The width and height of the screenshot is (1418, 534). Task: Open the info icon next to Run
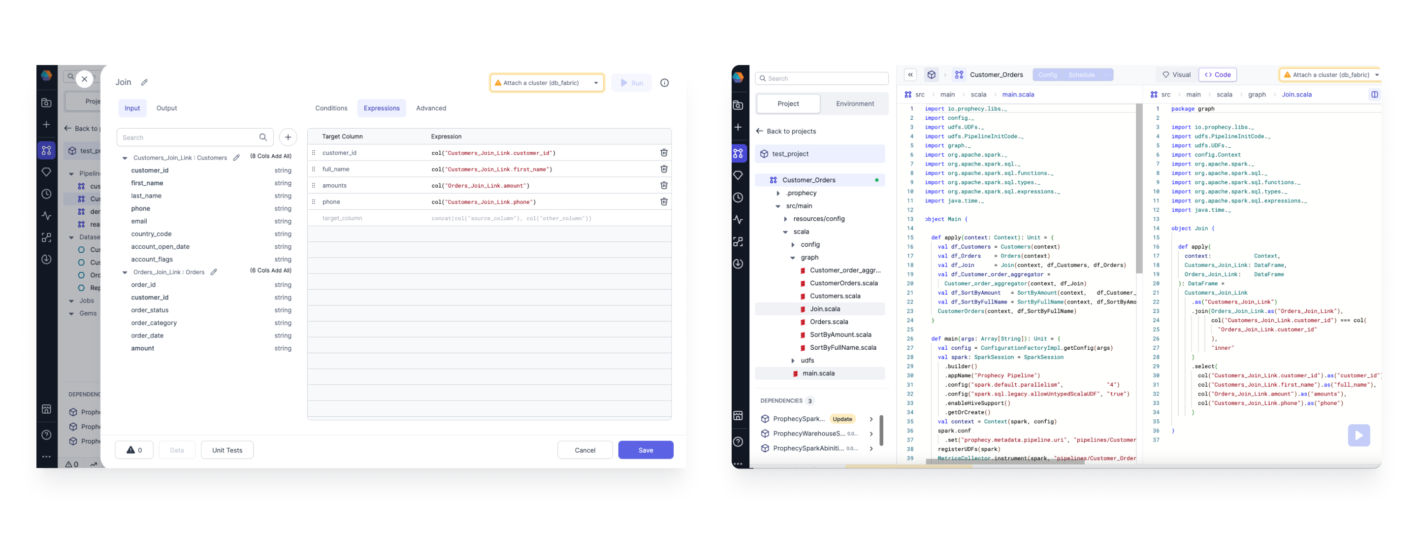(x=664, y=83)
